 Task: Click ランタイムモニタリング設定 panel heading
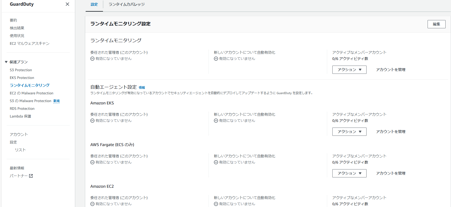click(120, 24)
